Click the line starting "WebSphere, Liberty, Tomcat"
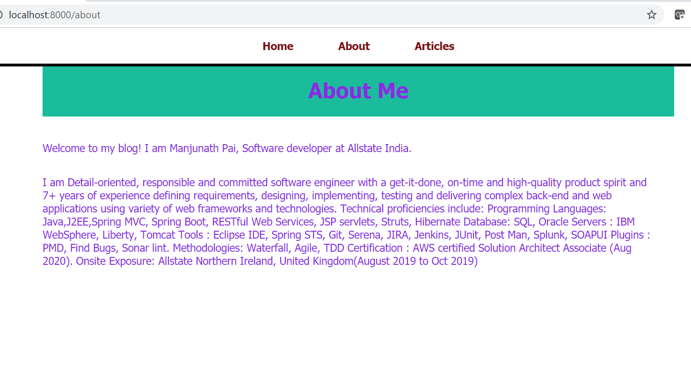The height and width of the screenshot is (372, 691). [346, 235]
